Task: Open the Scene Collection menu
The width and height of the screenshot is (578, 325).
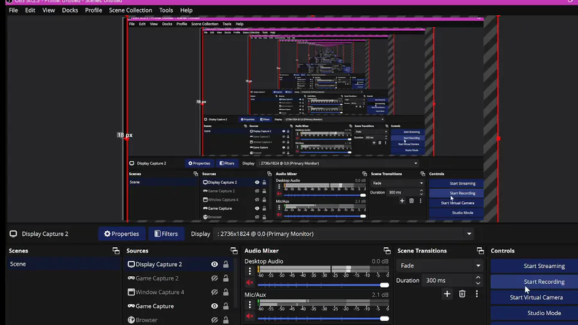Action: [130, 10]
